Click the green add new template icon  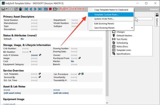coord(11,9)
